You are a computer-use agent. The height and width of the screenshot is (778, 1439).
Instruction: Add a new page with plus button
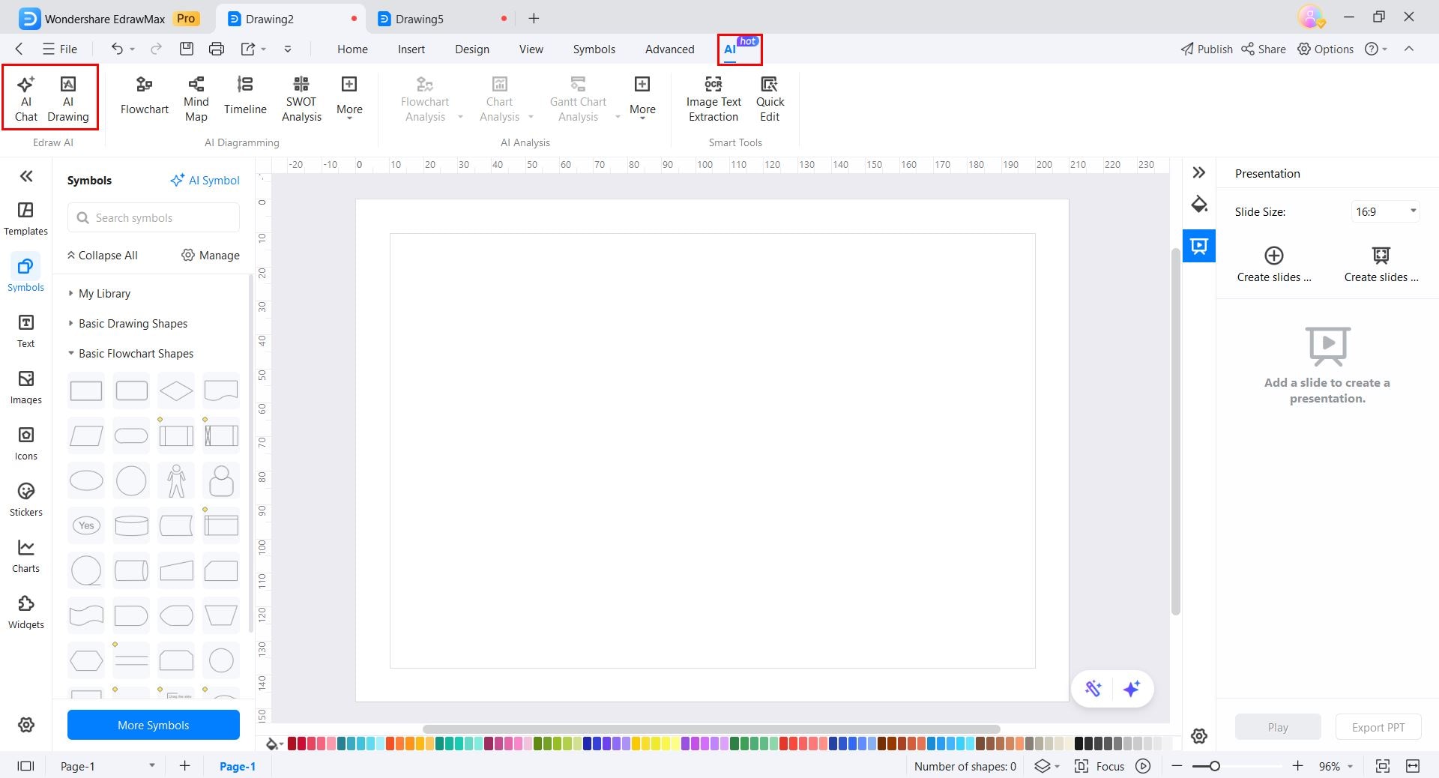point(185,766)
